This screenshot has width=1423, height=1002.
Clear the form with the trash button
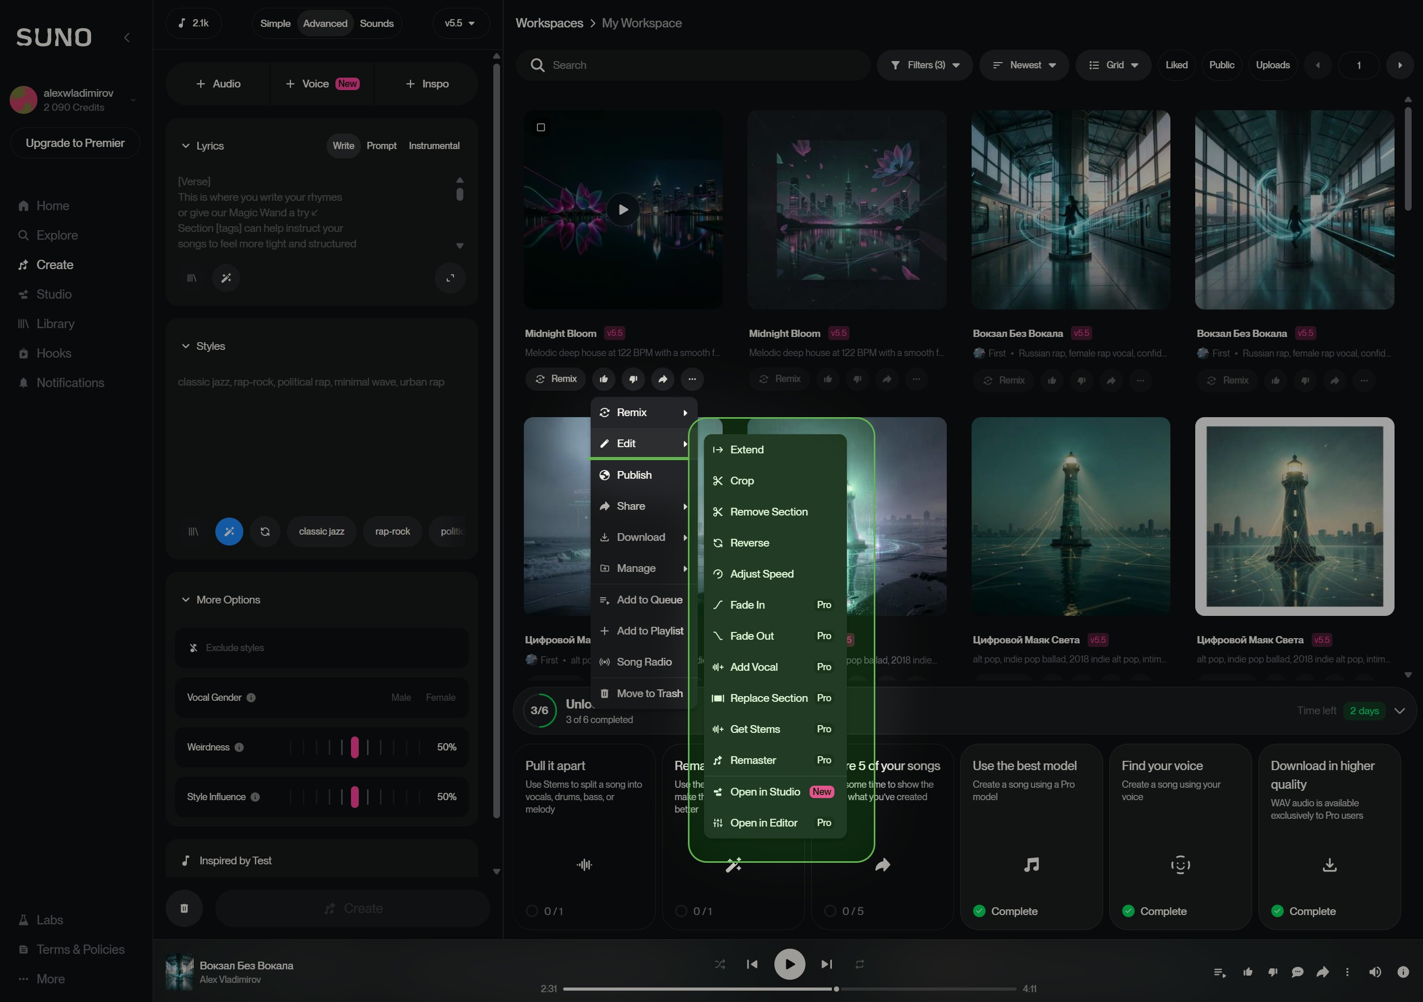coord(184,908)
